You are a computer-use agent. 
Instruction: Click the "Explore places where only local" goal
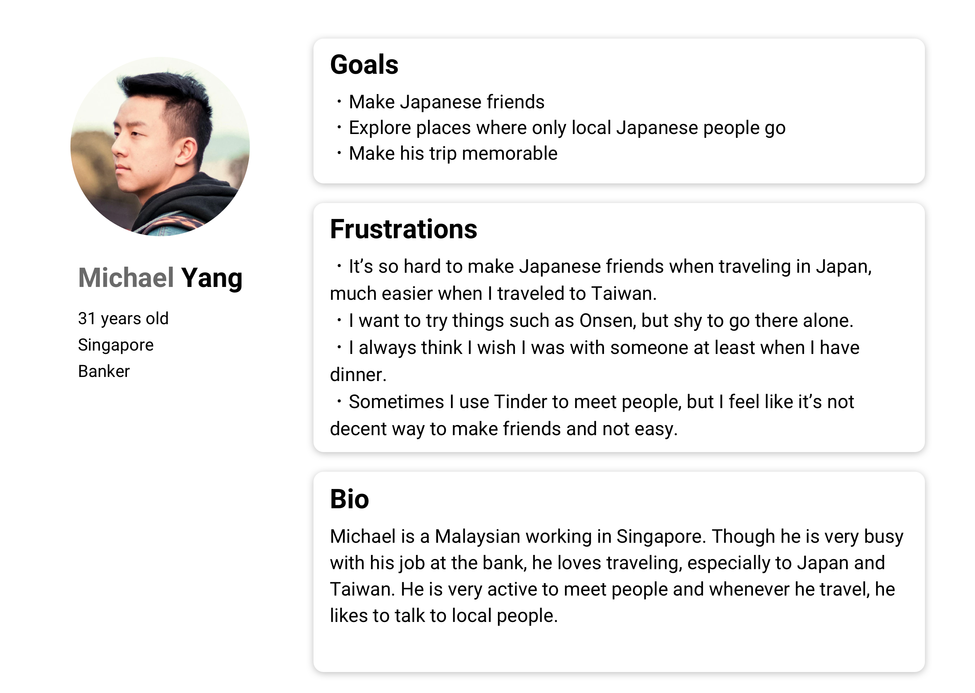click(566, 128)
